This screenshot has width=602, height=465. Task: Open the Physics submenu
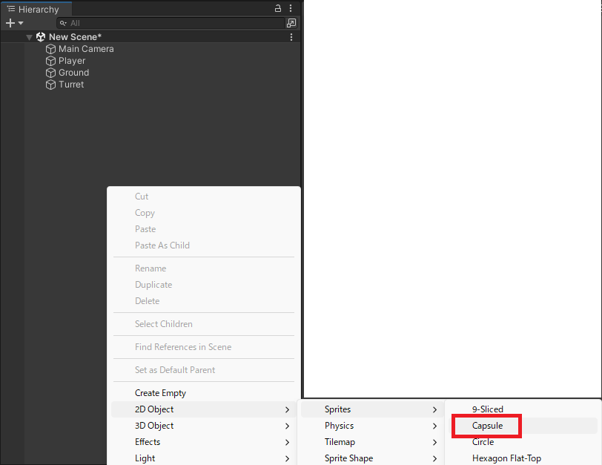point(372,426)
